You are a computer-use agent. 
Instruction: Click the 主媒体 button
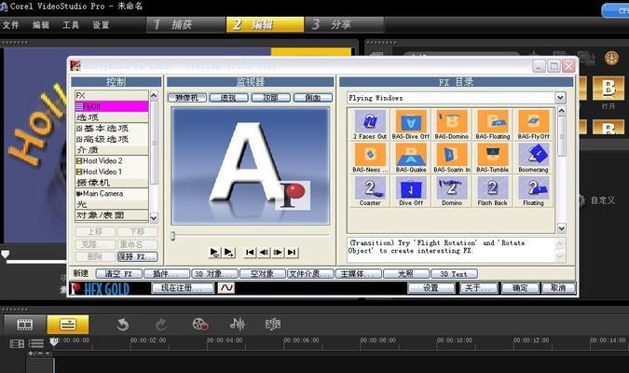coord(358,274)
